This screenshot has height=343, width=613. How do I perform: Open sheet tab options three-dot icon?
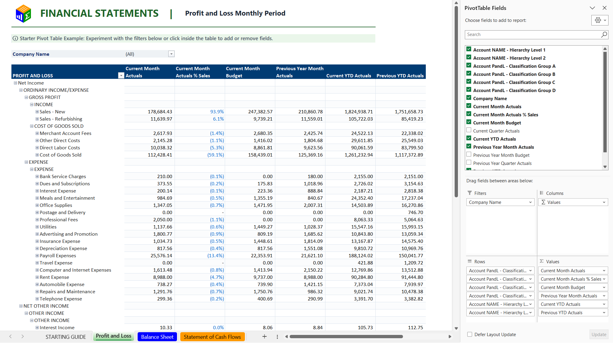click(277, 337)
